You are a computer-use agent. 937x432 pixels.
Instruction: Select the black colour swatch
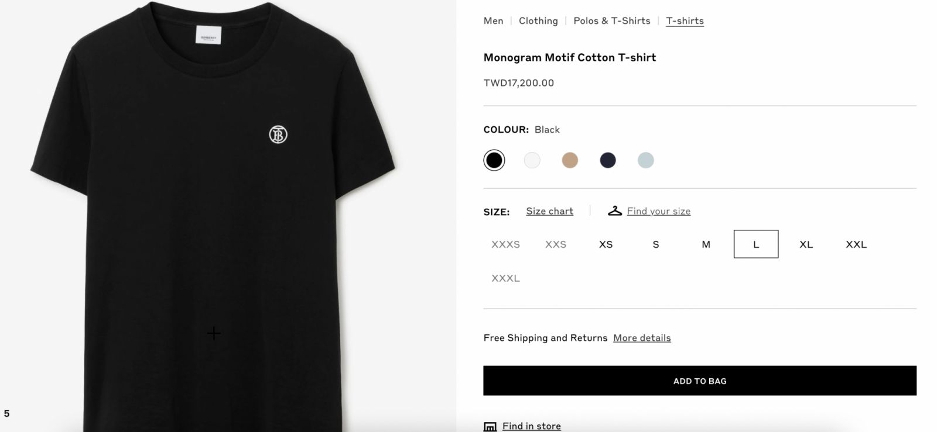tap(494, 160)
